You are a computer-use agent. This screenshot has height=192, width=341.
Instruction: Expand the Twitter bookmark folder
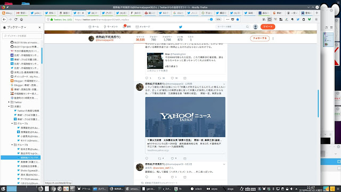coord(9,102)
